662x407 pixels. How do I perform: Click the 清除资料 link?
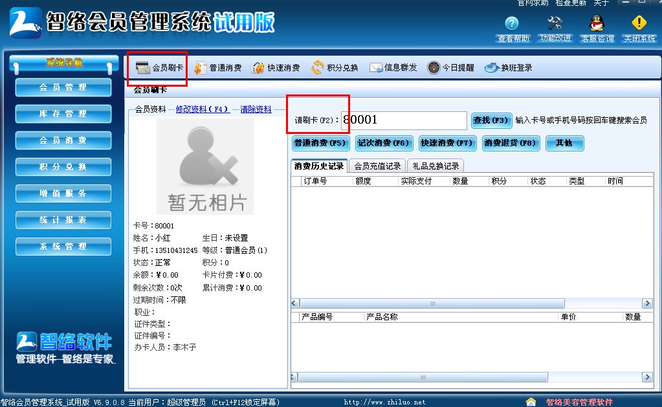tap(256, 109)
